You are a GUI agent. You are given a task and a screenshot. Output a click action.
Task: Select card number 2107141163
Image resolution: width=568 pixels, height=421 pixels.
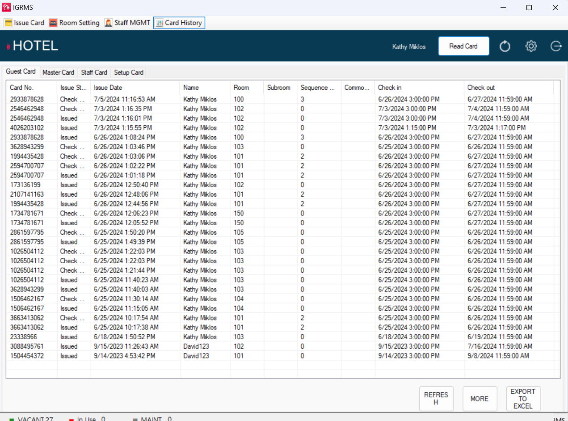(27, 194)
